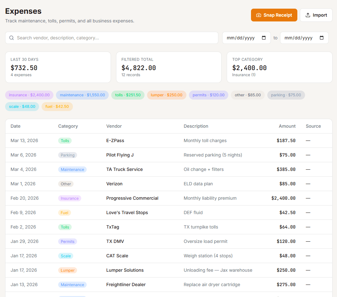
Task: Toggle the lumper $250.00 filter chip
Action: click(167, 95)
